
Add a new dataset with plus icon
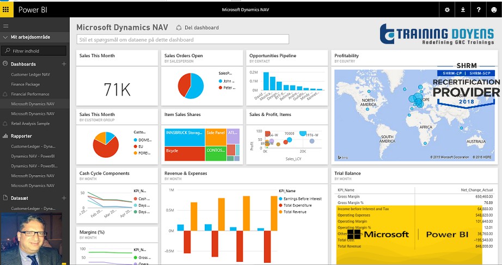click(x=64, y=198)
